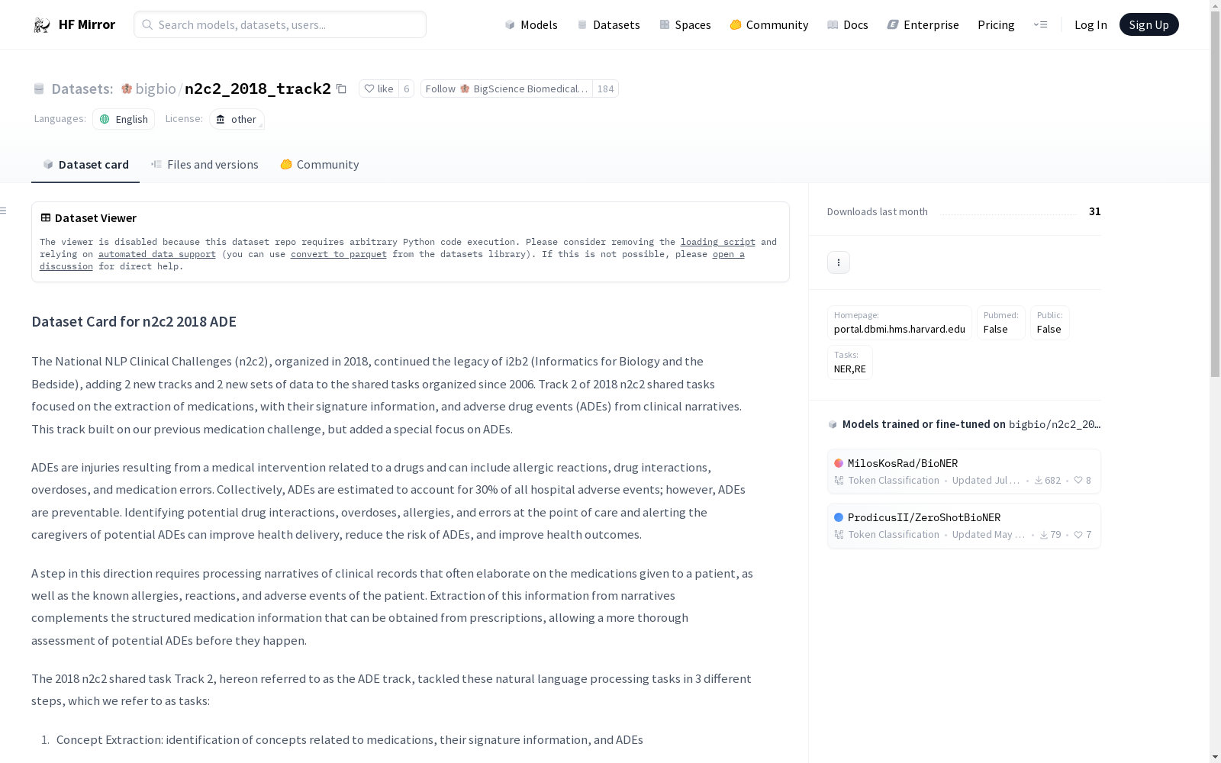Focus the search models, datasets, users field
Viewport: 1221px width, 763px height.
tap(280, 24)
